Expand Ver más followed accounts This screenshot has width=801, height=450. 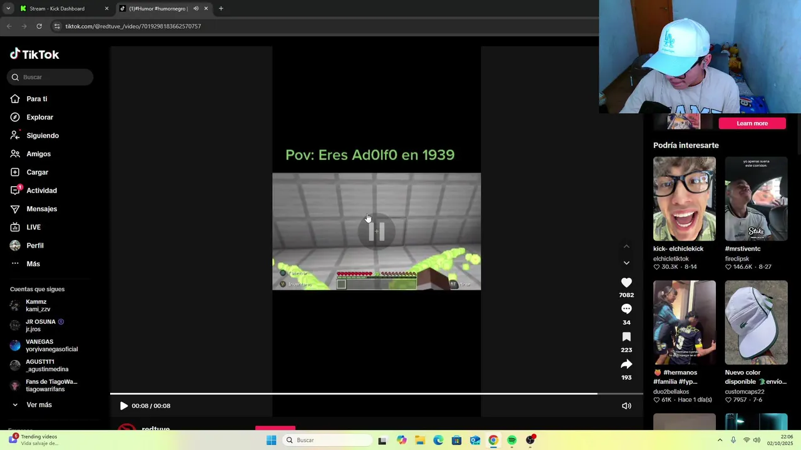[39, 405]
